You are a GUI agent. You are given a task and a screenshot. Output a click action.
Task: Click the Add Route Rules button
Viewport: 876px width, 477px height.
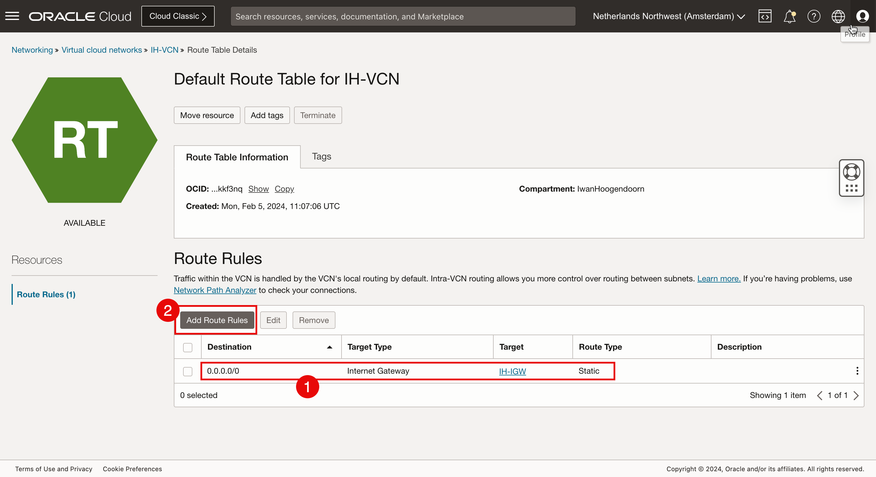pyautogui.click(x=217, y=320)
